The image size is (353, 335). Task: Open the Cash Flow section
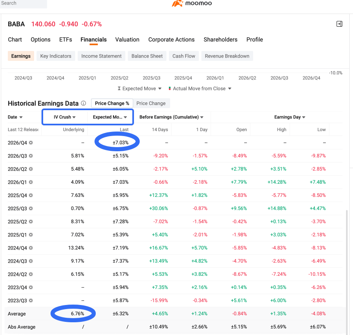click(x=184, y=56)
